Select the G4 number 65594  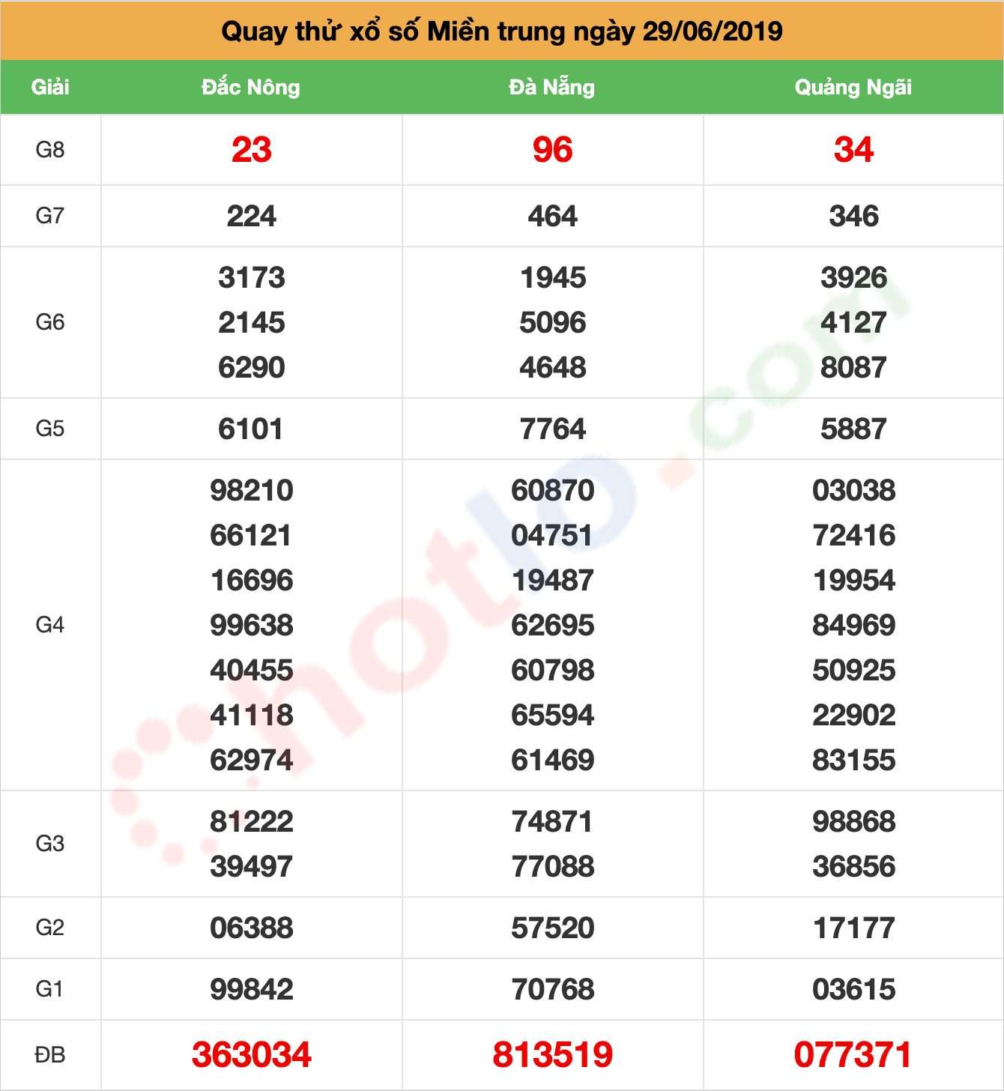point(553,716)
